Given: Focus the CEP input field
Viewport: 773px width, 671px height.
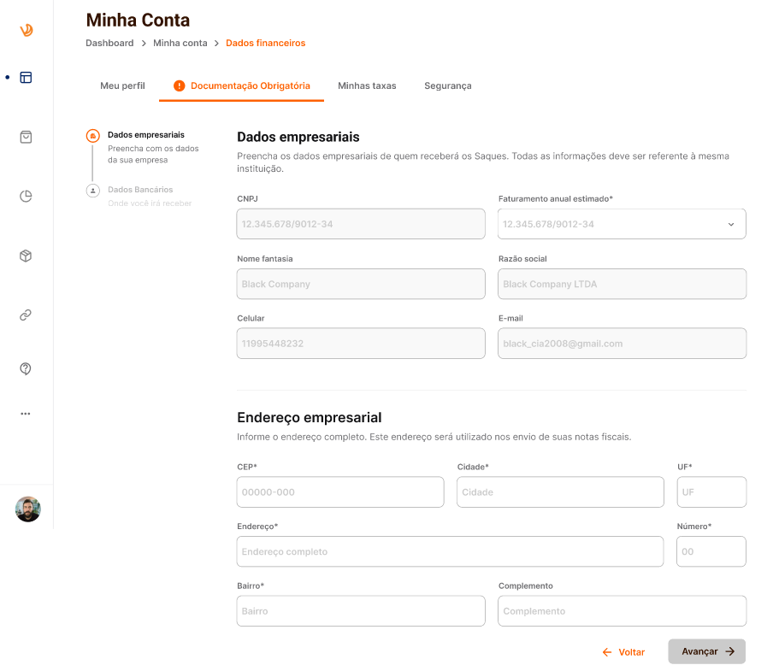Looking at the screenshot, I should point(340,492).
